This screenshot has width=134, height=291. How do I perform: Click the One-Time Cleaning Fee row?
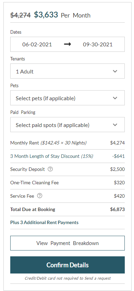[x=67, y=183]
